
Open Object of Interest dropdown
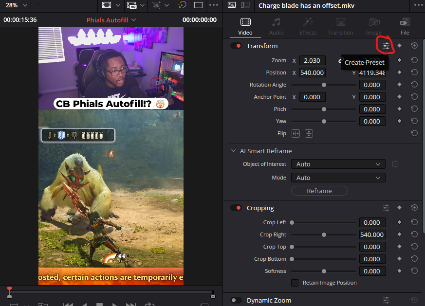click(x=338, y=164)
